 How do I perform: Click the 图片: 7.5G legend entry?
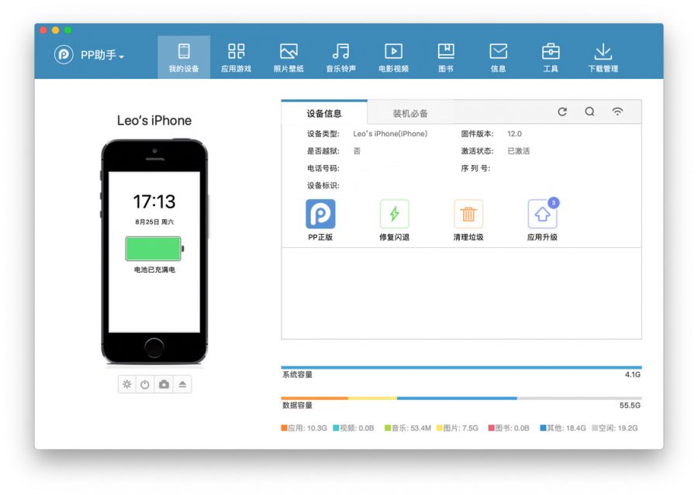(x=457, y=428)
